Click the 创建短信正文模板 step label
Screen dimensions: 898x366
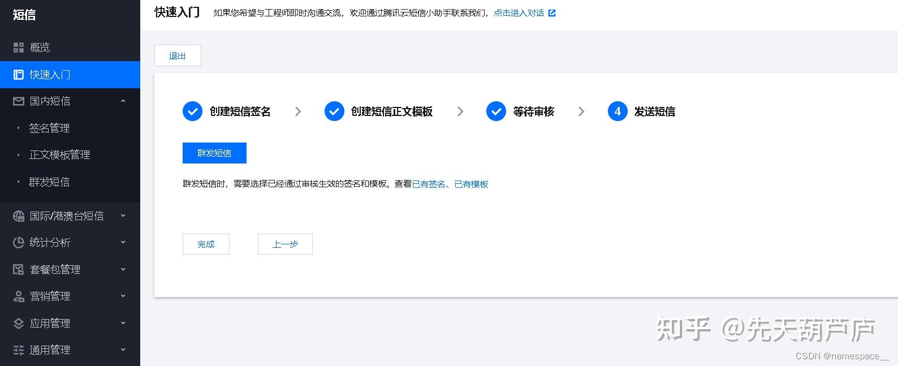(x=392, y=111)
